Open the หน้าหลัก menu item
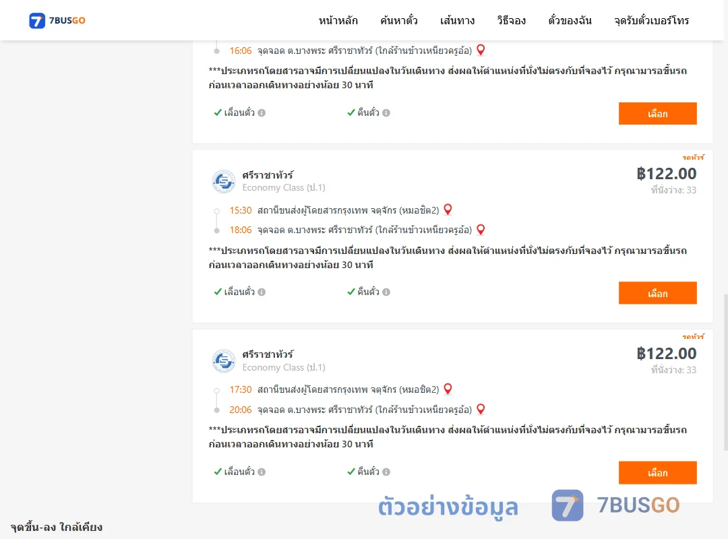 pos(338,20)
